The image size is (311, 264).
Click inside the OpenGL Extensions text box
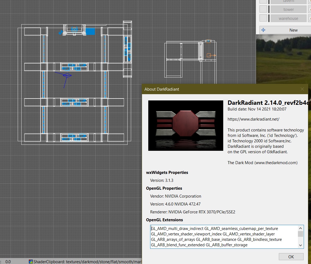click(x=224, y=237)
